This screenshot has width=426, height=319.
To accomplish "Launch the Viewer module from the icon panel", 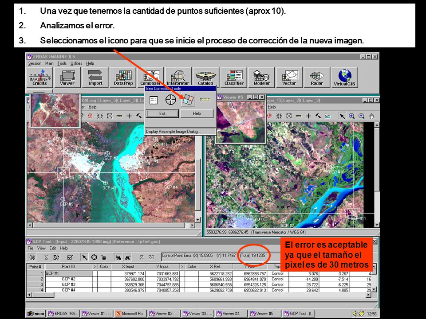I will click(67, 77).
